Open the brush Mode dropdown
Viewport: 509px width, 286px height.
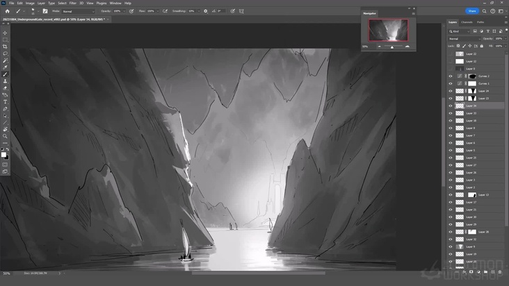[76, 11]
